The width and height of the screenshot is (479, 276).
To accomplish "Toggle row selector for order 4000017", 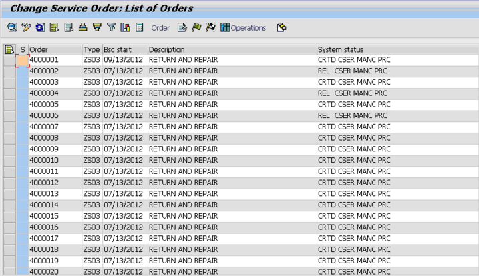I will tap(10, 239).
